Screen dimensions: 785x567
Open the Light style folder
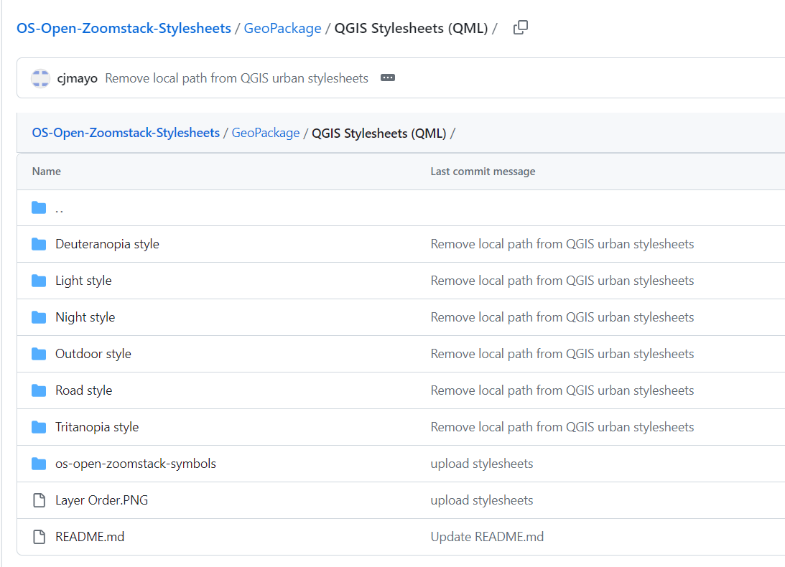[x=83, y=280]
